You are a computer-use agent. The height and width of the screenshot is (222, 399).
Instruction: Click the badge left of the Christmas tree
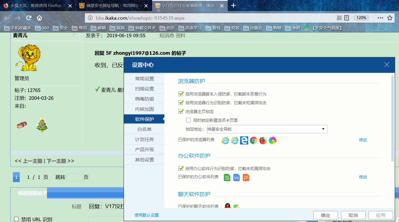coord(22,125)
